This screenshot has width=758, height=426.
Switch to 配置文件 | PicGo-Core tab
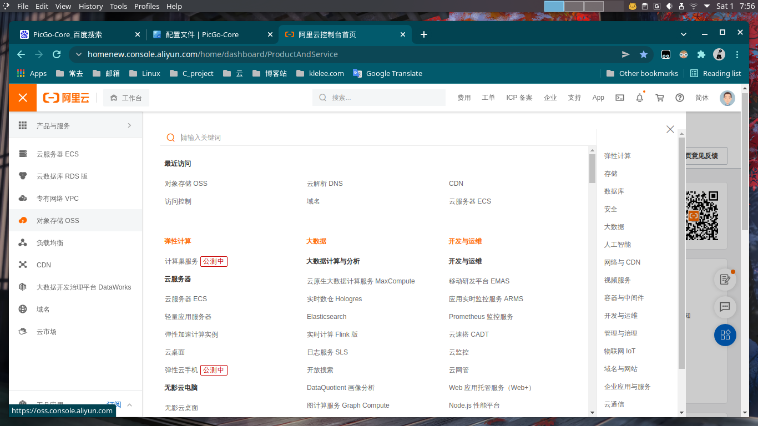[x=213, y=34]
